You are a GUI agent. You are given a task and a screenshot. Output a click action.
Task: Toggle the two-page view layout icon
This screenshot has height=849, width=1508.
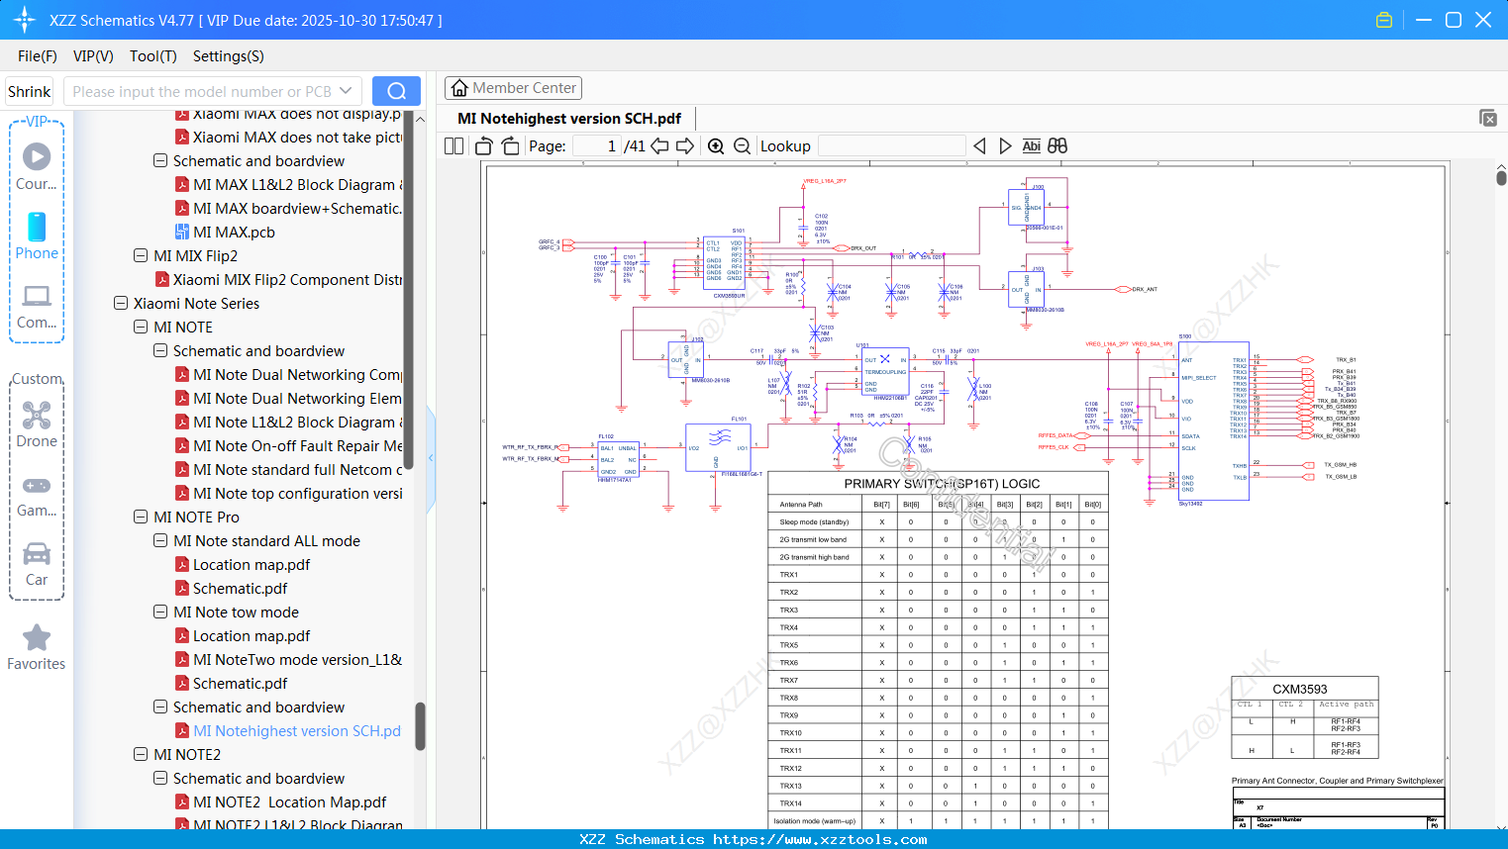pyautogui.click(x=454, y=146)
